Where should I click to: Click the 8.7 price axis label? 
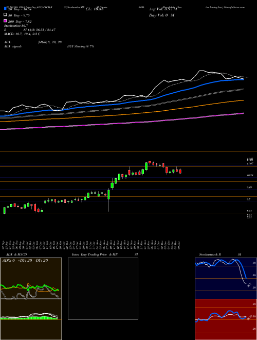pyautogui.click(x=249, y=199)
